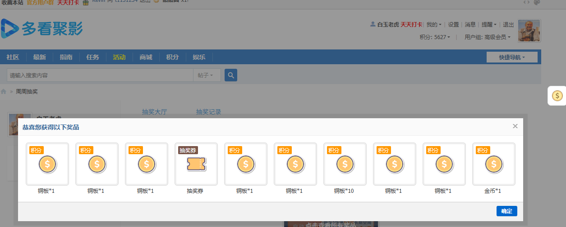Open the 设置 settings link

click(453, 25)
